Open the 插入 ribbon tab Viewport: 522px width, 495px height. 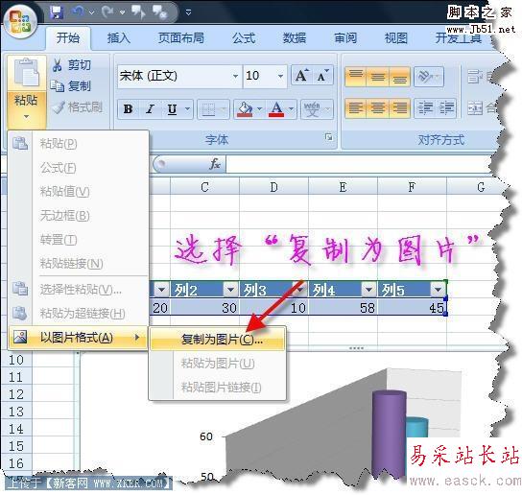(x=119, y=38)
